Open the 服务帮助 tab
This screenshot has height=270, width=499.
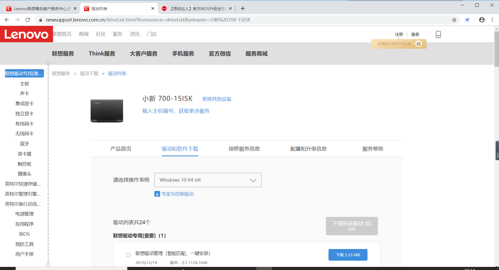[373, 149]
